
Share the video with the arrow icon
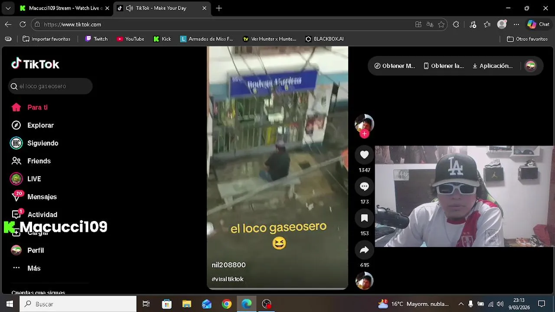(x=364, y=250)
